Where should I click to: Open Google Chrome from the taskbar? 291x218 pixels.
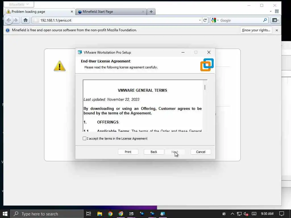click(x=110, y=214)
